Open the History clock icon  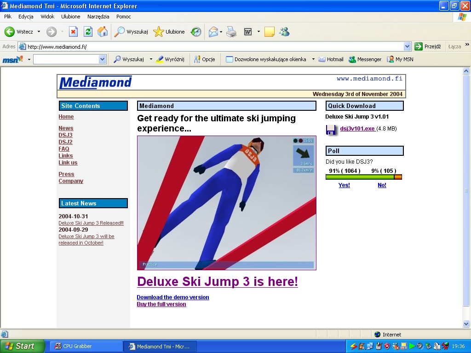click(196, 32)
